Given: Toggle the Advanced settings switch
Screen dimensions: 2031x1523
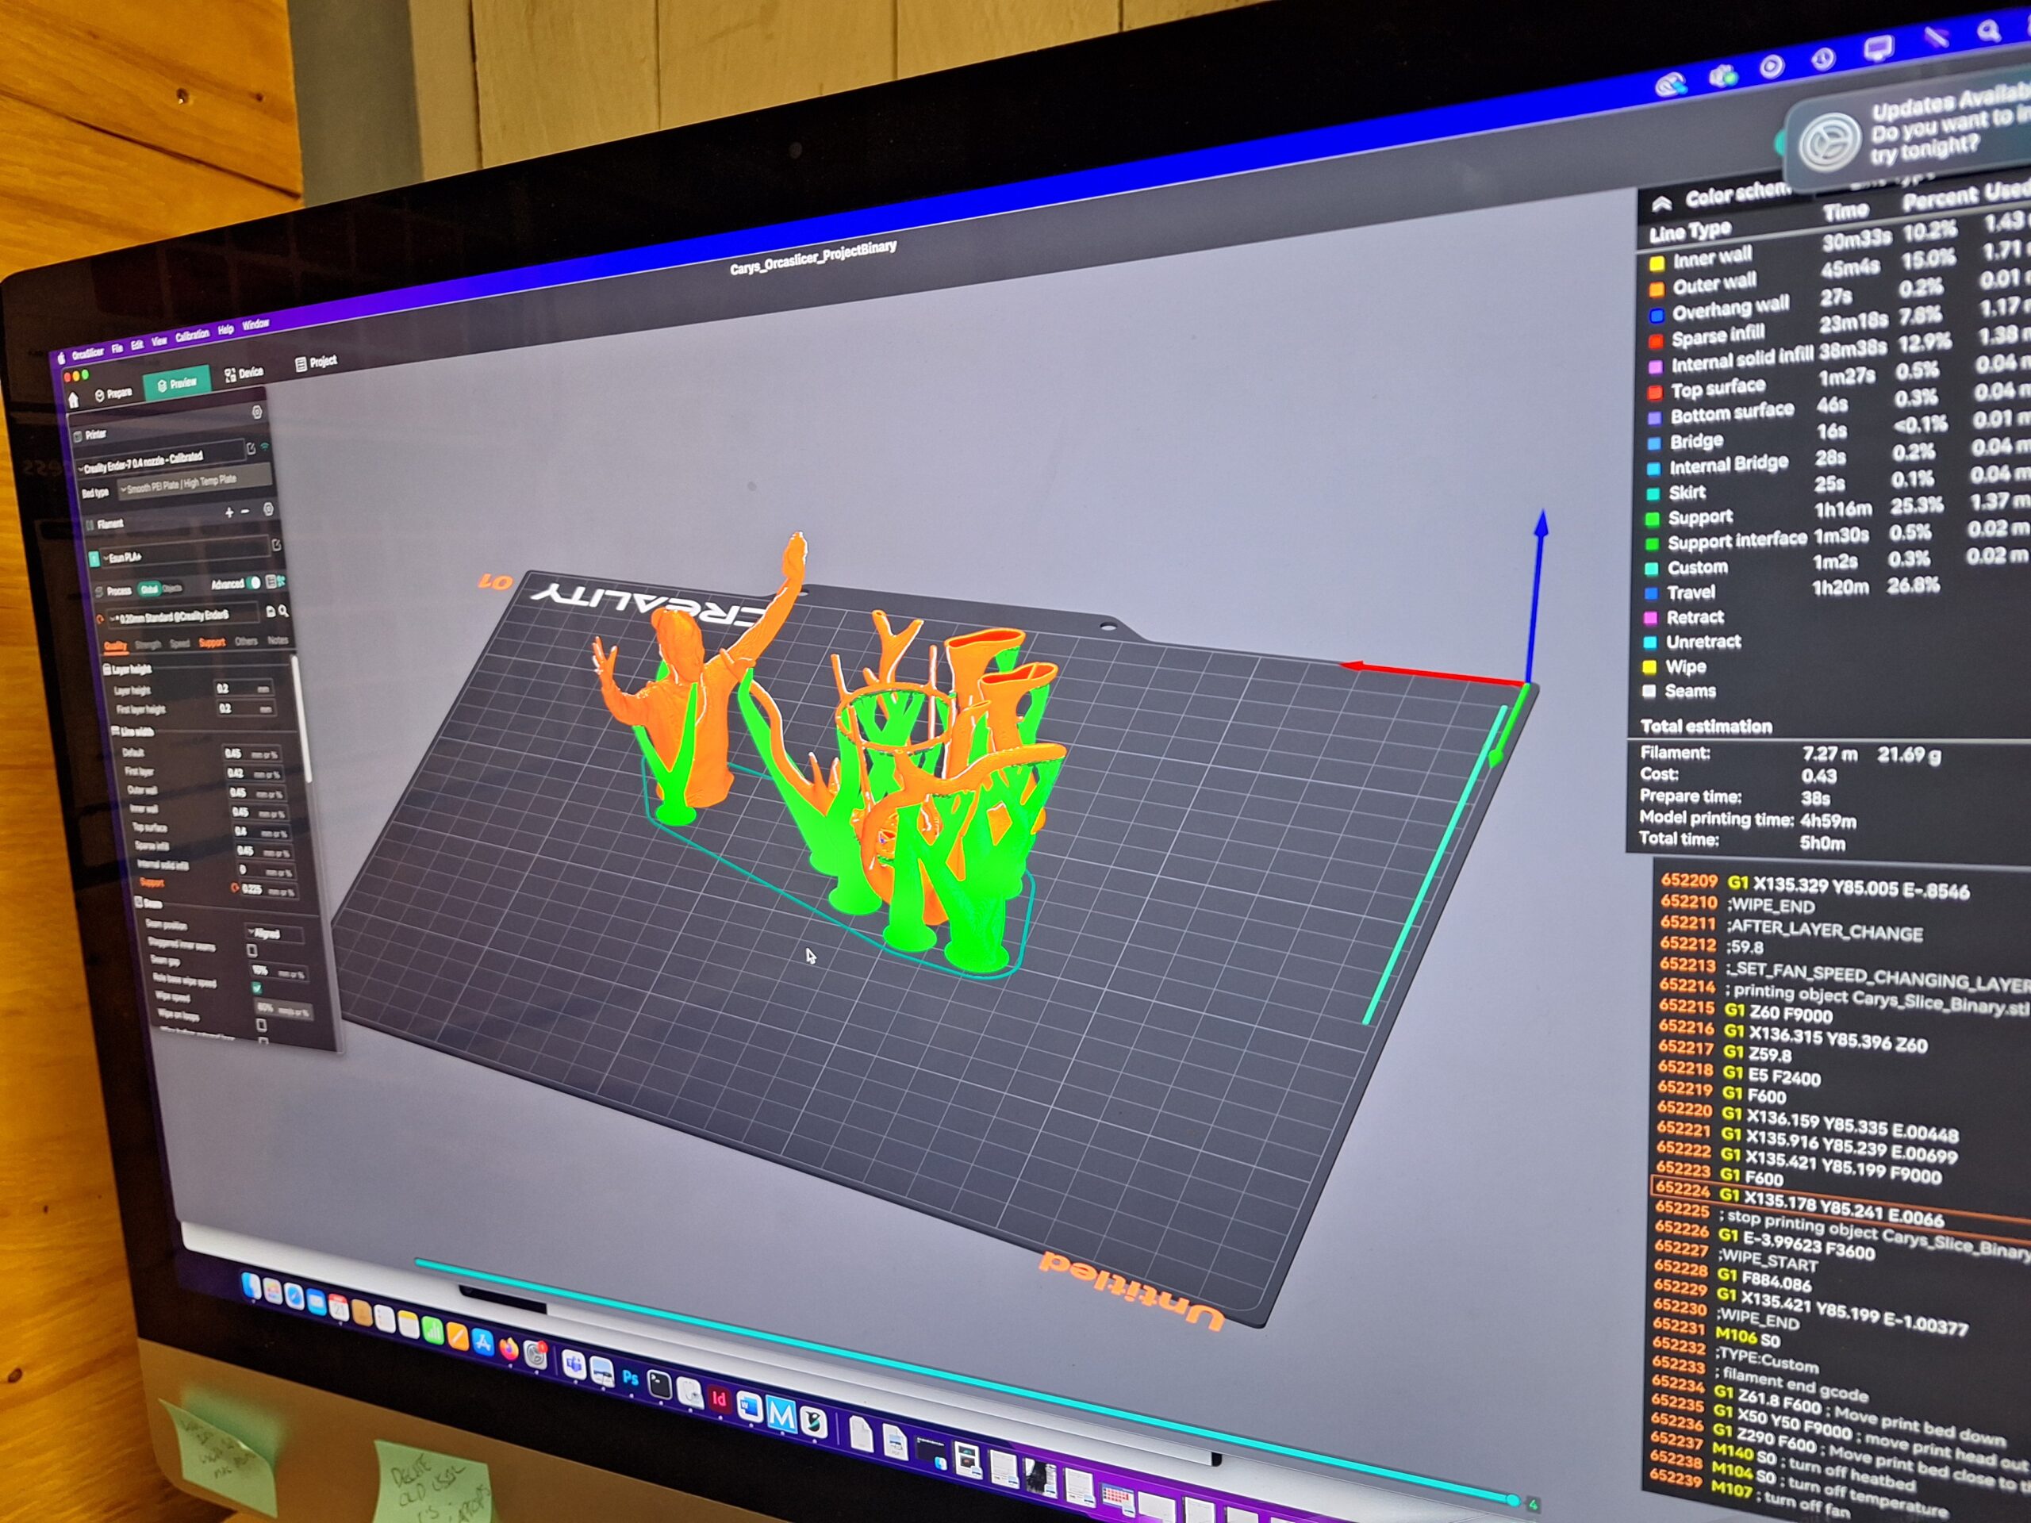Looking at the screenshot, I should click(x=255, y=583).
